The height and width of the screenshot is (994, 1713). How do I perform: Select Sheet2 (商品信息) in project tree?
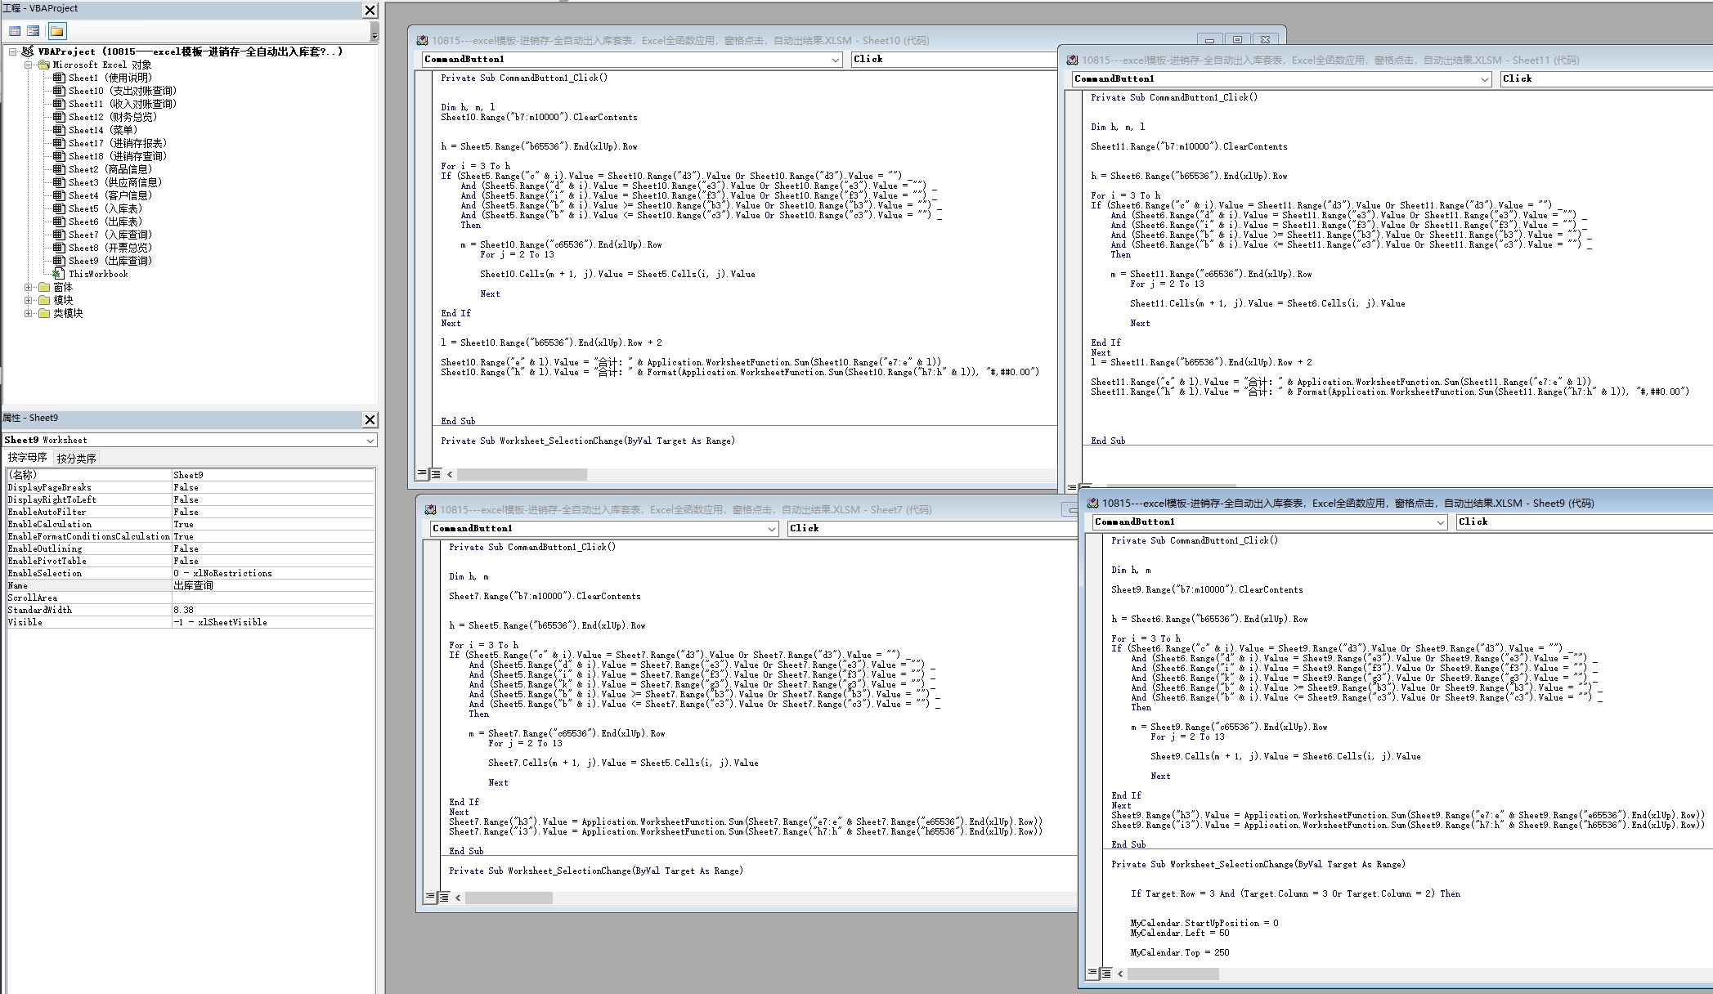110,169
